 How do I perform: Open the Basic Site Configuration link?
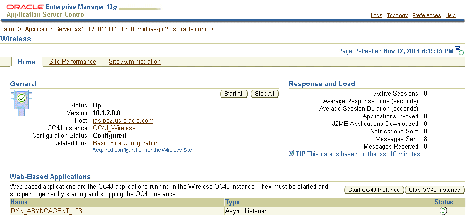[x=126, y=143]
